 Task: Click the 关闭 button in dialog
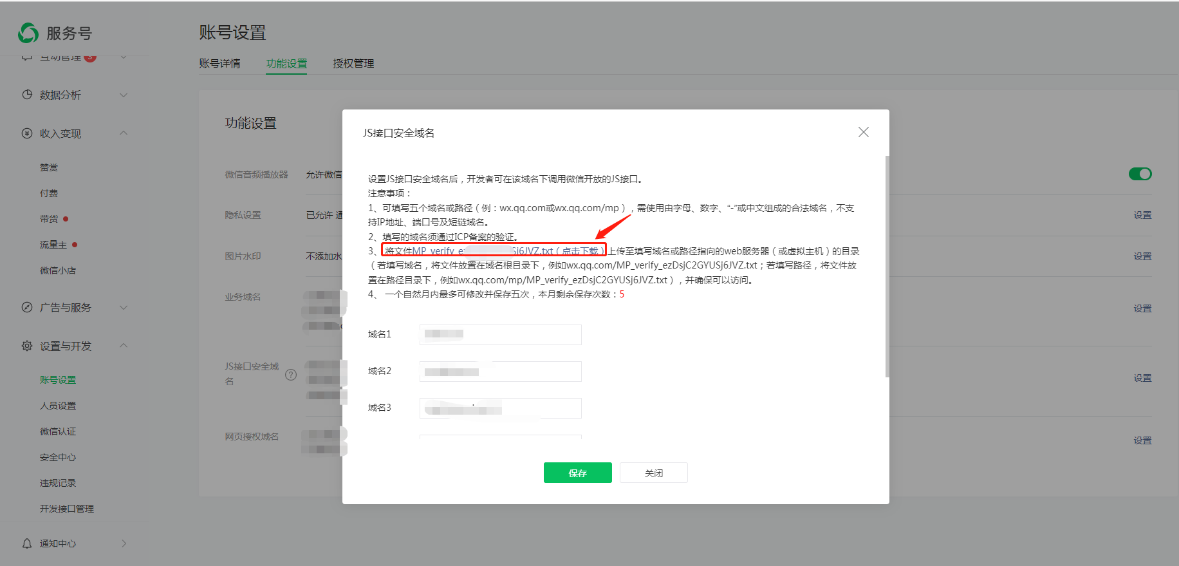pyautogui.click(x=653, y=473)
